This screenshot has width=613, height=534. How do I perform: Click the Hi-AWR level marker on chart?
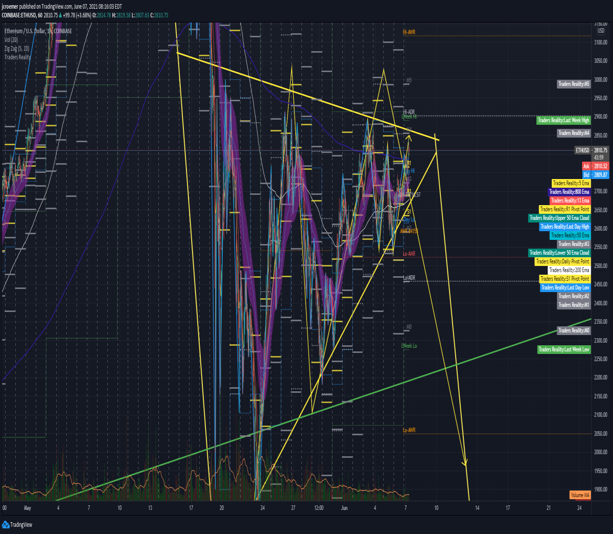coord(409,32)
